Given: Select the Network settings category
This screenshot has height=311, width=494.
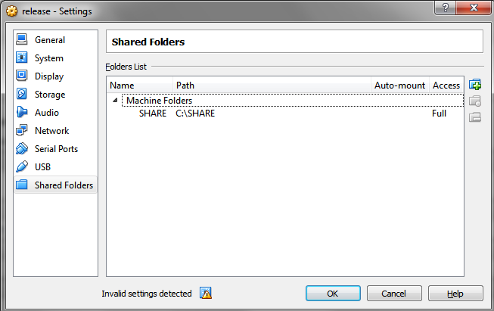Looking at the screenshot, I should pyautogui.click(x=51, y=131).
